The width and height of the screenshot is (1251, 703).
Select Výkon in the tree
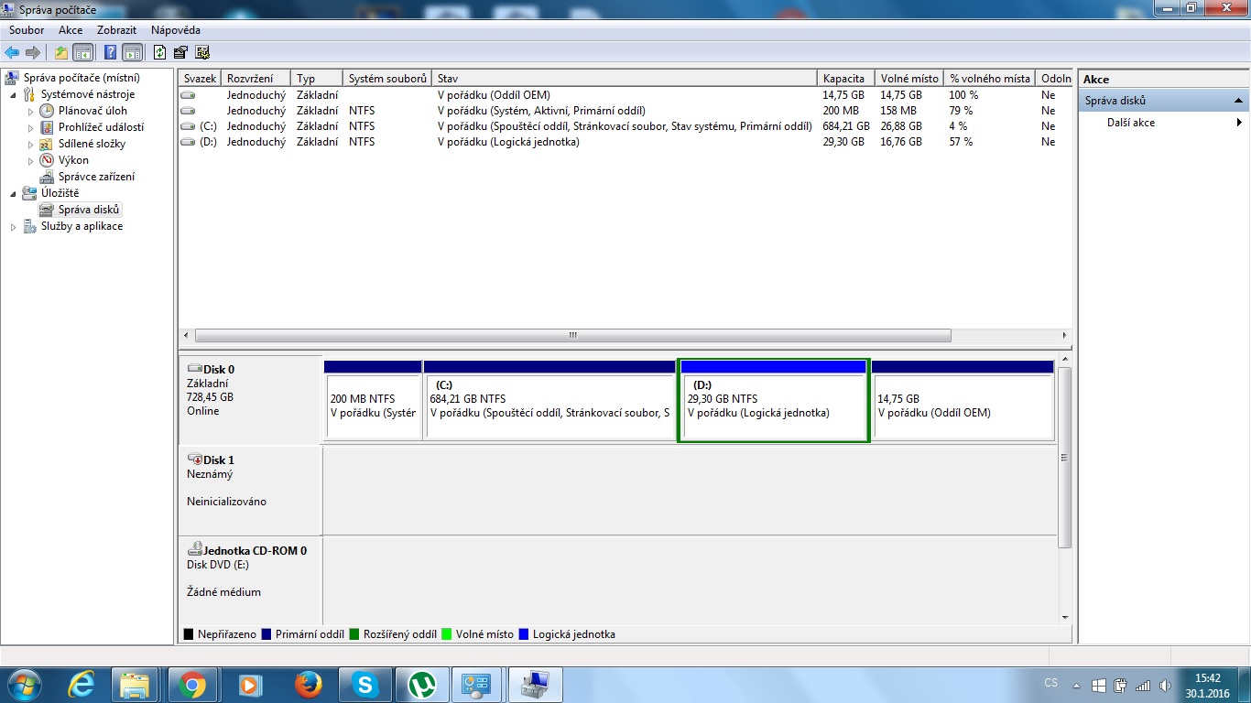point(73,160)
